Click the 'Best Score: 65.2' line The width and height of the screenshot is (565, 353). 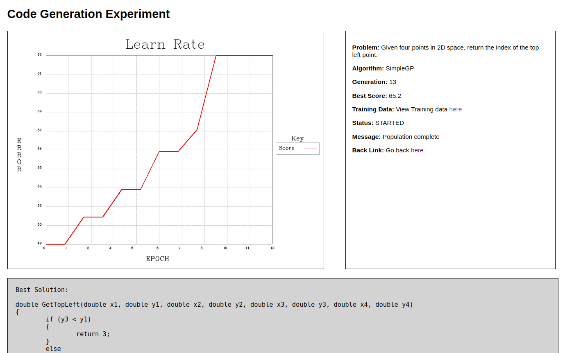coord(377,96)
